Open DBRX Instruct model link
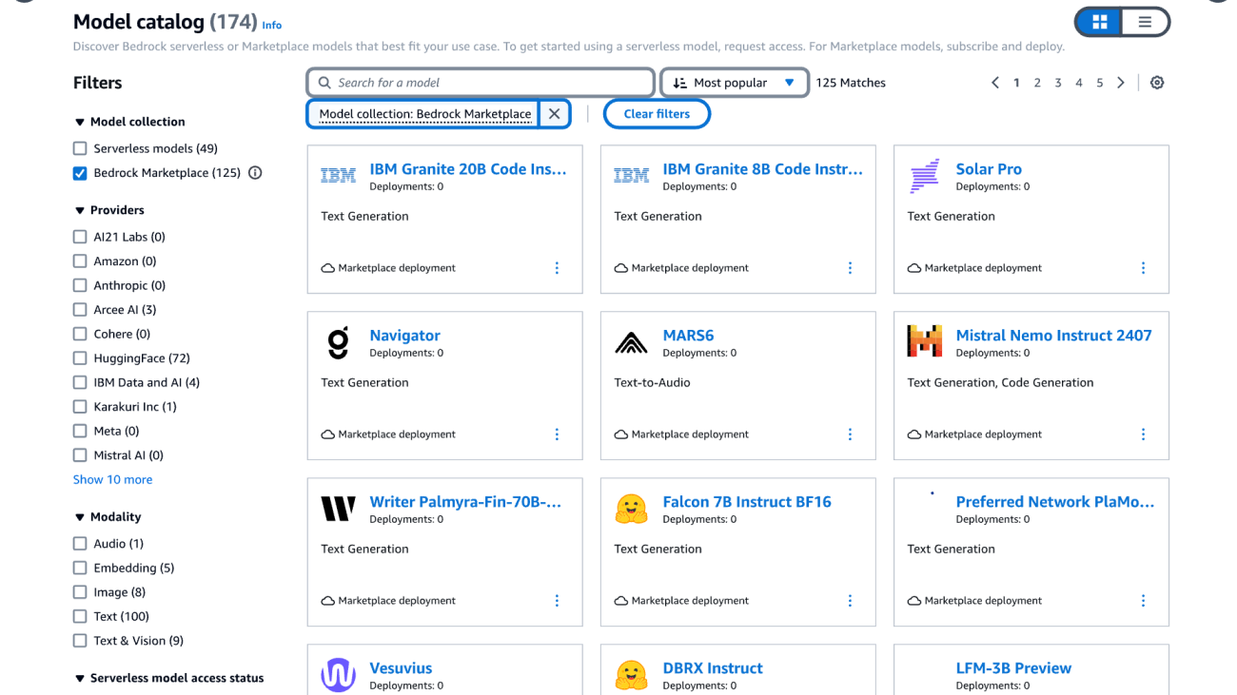1237x695 pixels. pos(713,668)
